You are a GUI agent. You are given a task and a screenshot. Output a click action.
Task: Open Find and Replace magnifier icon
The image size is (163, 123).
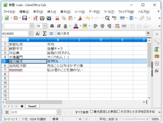(107, 18)
